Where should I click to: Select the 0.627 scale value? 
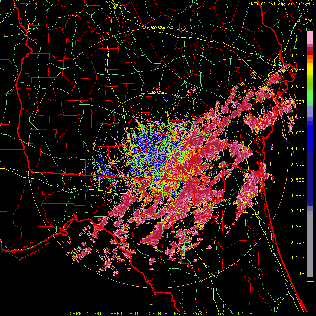(297, 149)
